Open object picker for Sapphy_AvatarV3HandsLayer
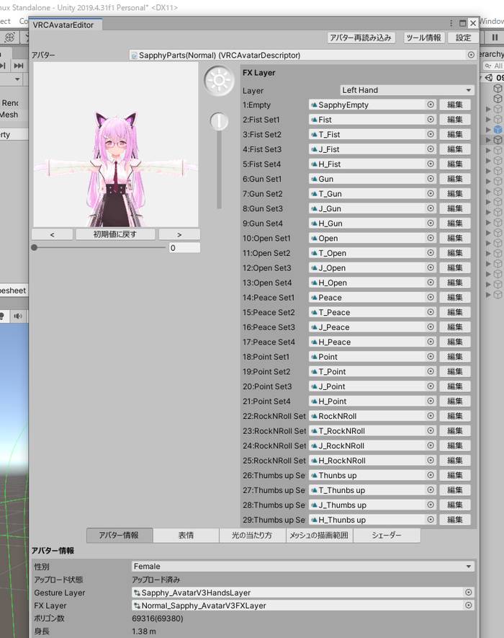This screenshot has height=638, width=504. pos(468,593)
